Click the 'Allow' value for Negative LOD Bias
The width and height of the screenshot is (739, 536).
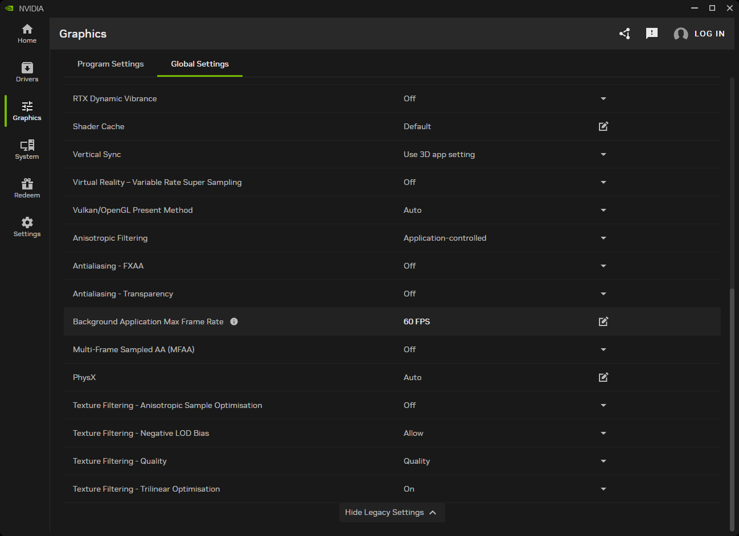pos(413,433)
